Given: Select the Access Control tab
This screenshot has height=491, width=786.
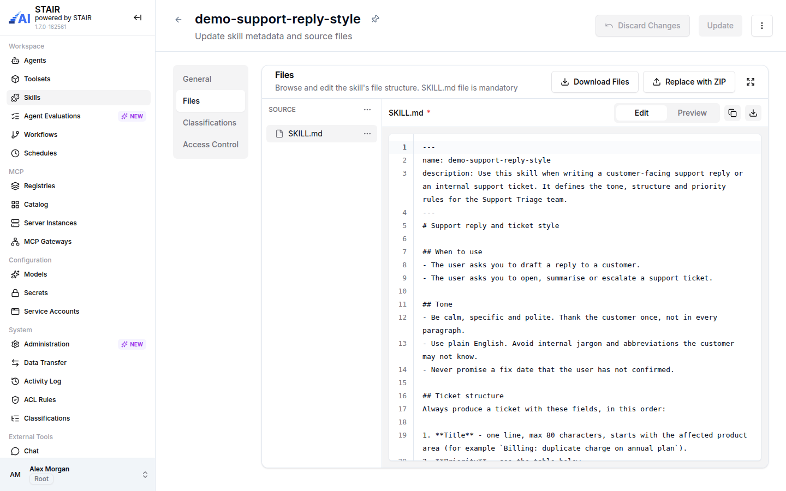Looking at the screenshot, I should [211, 145].
